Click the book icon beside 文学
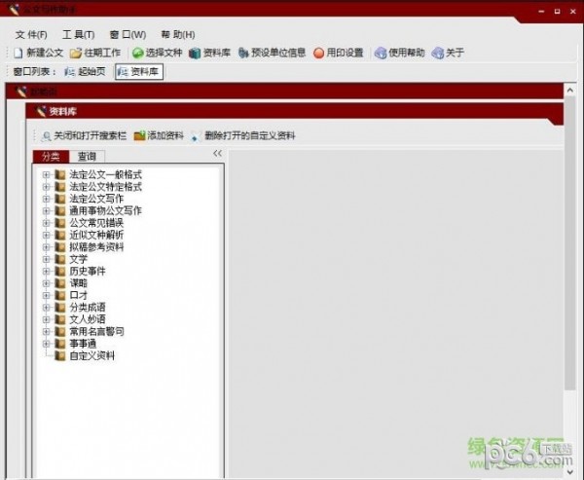This screenshot has width=584, height=480. coord(60,259)
